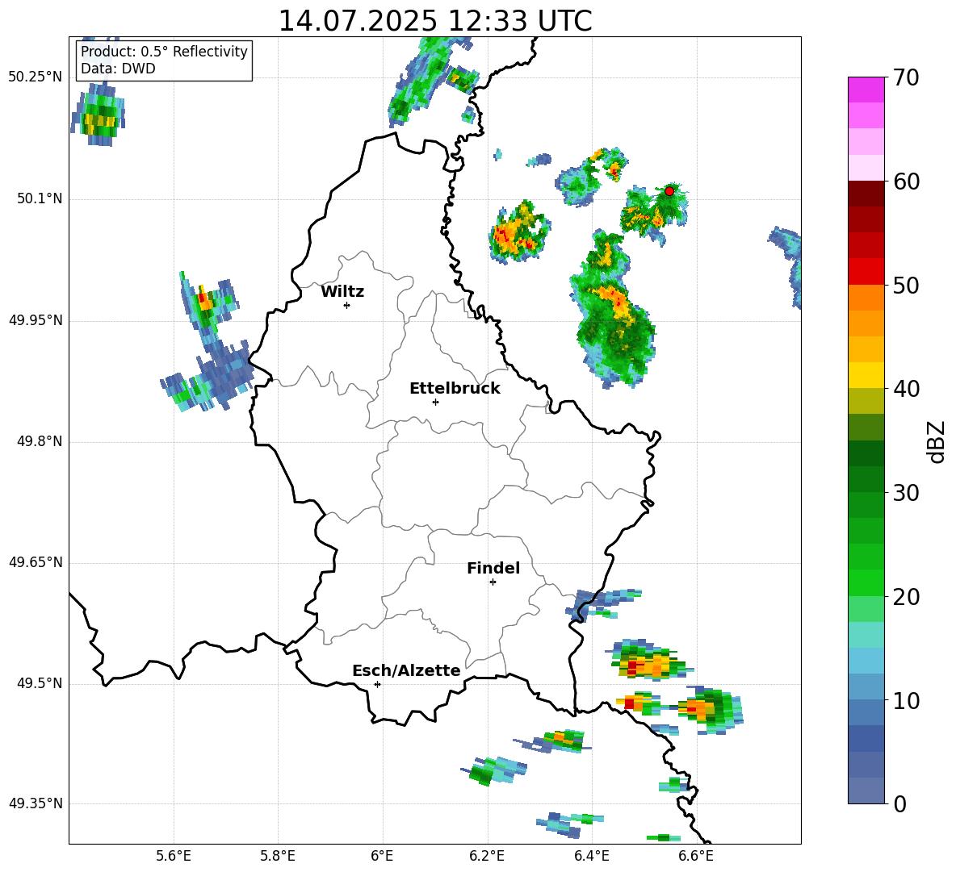Click the yellow colorbar segment at 40
956x872 pixels.
(x=866, y=376)
